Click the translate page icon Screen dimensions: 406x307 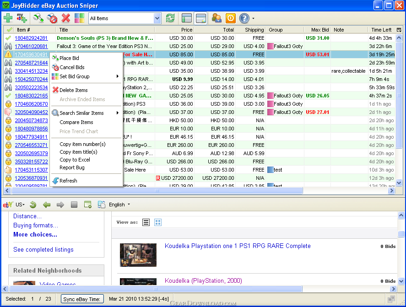click(102, 205)
